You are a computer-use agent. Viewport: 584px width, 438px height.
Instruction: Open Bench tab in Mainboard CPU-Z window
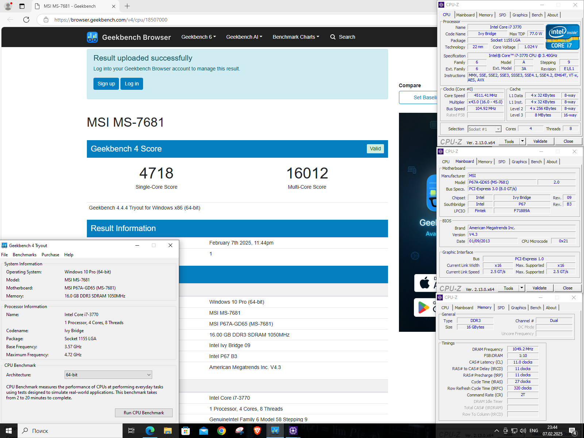(537, 162)
